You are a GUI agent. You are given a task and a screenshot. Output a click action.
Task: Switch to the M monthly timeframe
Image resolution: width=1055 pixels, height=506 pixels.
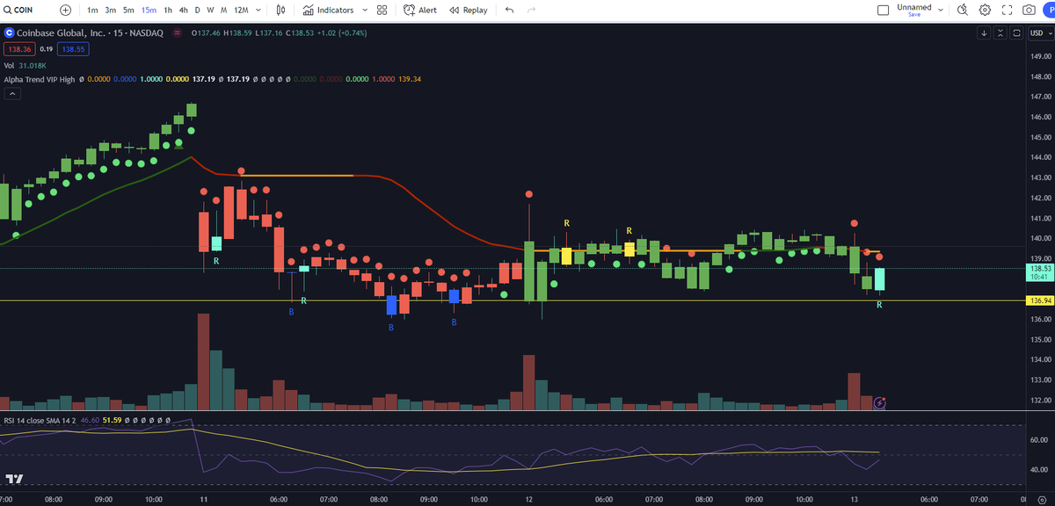tap(223, 10)
